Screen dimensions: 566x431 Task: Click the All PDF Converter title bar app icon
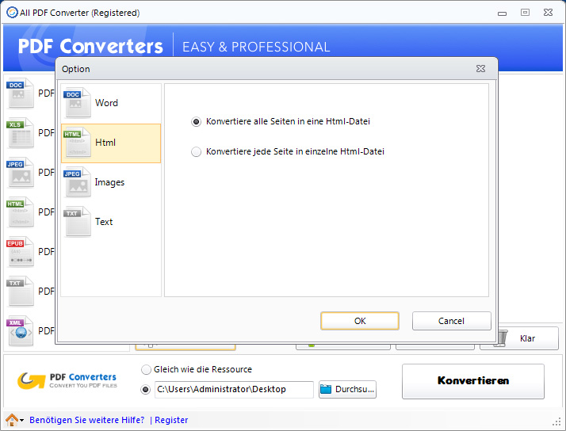tap(12, 12)
